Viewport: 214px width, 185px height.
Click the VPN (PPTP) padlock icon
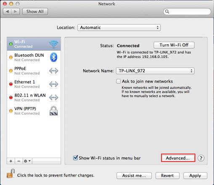[53, 111]
